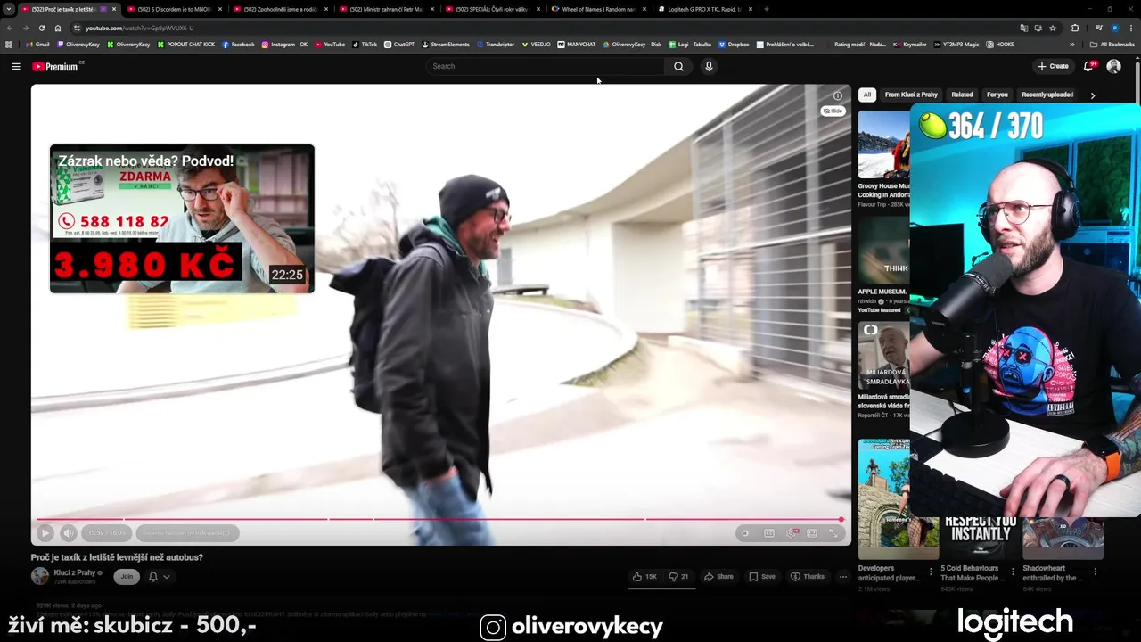Screen dimensions: 1141x642
Task: Seek in the video progress bar
Action: point(440,519)
